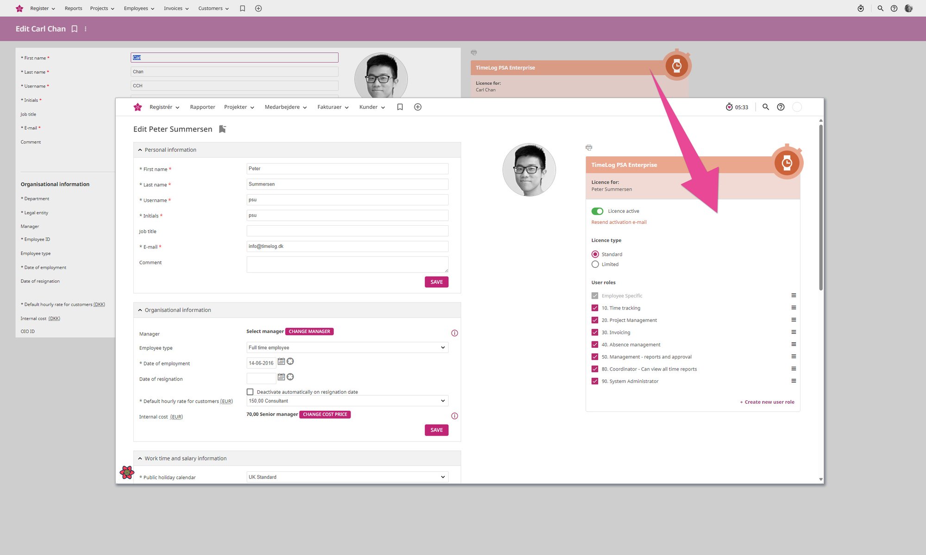Open calendar picker for Date of employment
The width and height of the screenshot is (926, 555).
pyautogui.click(x=281, y=362)
